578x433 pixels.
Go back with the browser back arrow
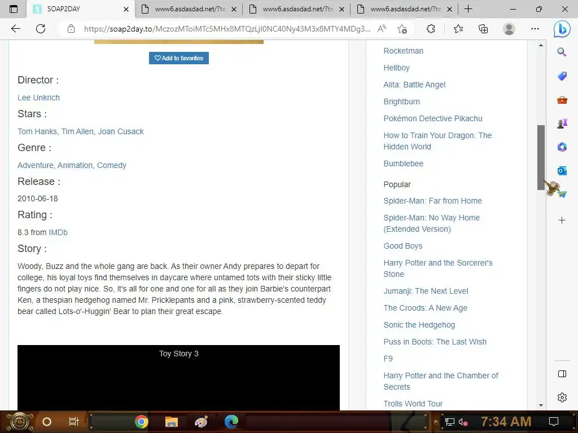coord(15,29)
